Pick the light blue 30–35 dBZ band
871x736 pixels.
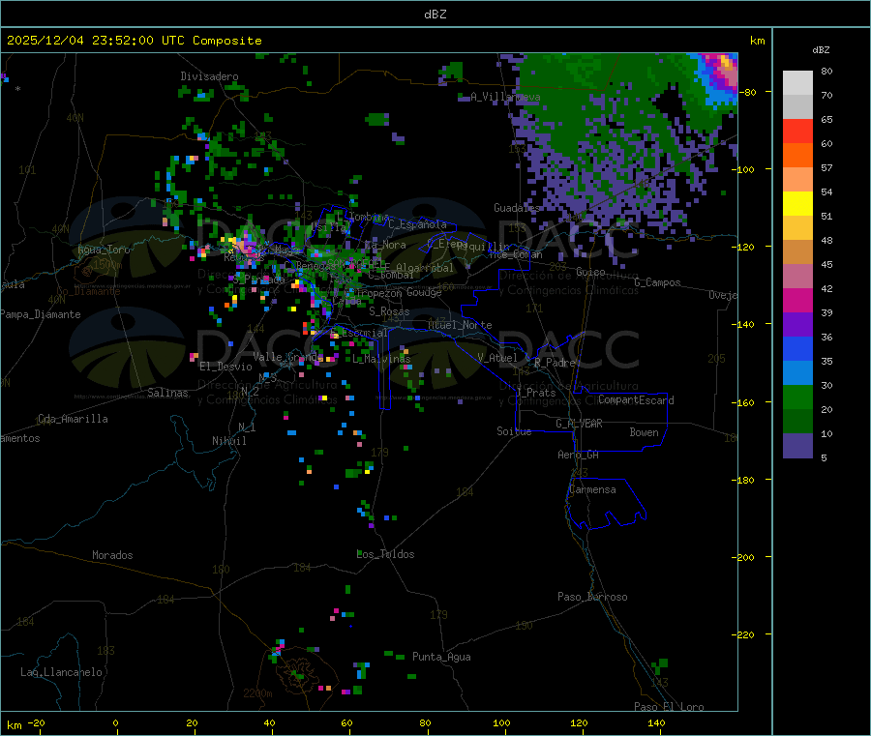(x=797, y=373)
